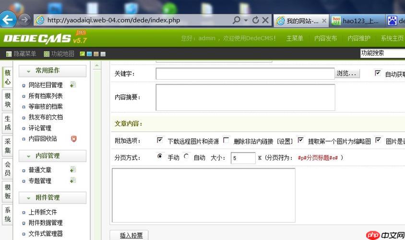Refresh the page with the reload icon
The height and width of the screenshot is (240, 405).
(x=255, y=20)
